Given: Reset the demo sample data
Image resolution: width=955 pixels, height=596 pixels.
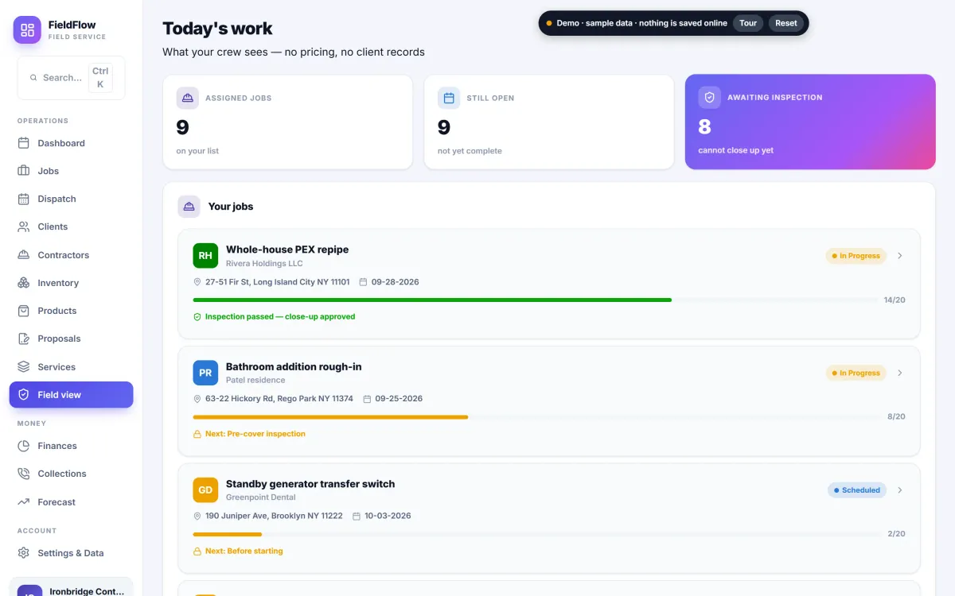Looking at the screenshot, I should (x=786, y=23).
